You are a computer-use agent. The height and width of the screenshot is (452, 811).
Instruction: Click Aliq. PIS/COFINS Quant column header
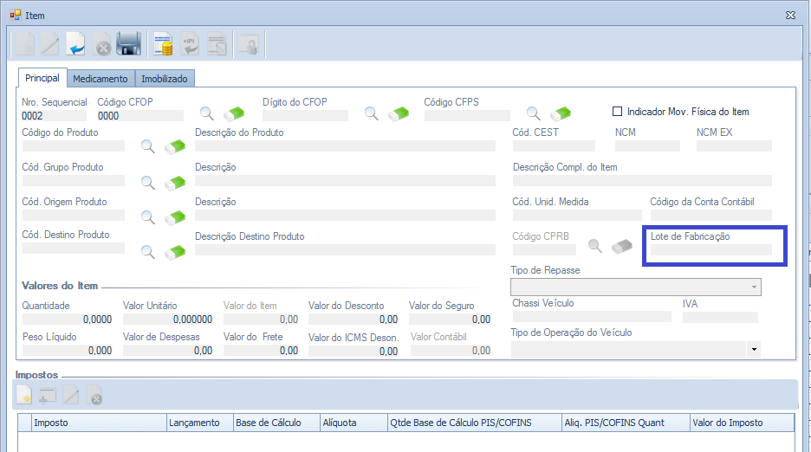(x=626, y=423)
